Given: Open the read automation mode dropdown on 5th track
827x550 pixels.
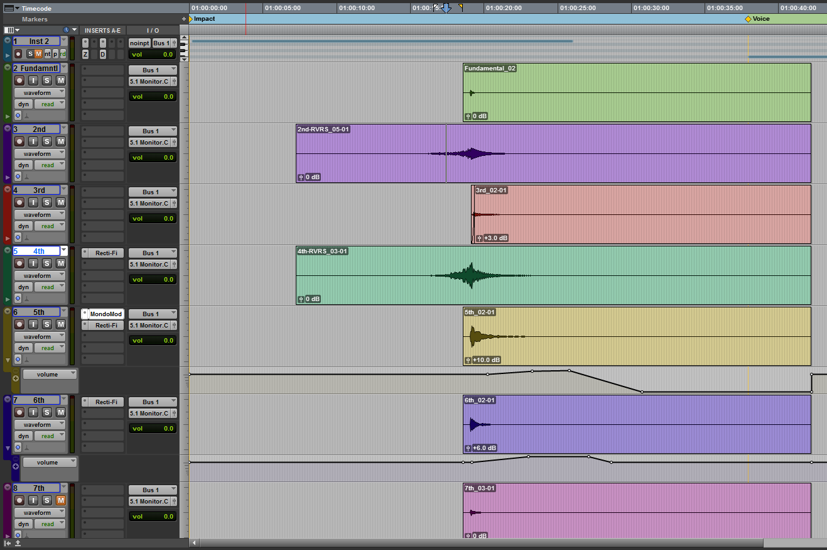Looking at the screenshot, I should 50,348.
